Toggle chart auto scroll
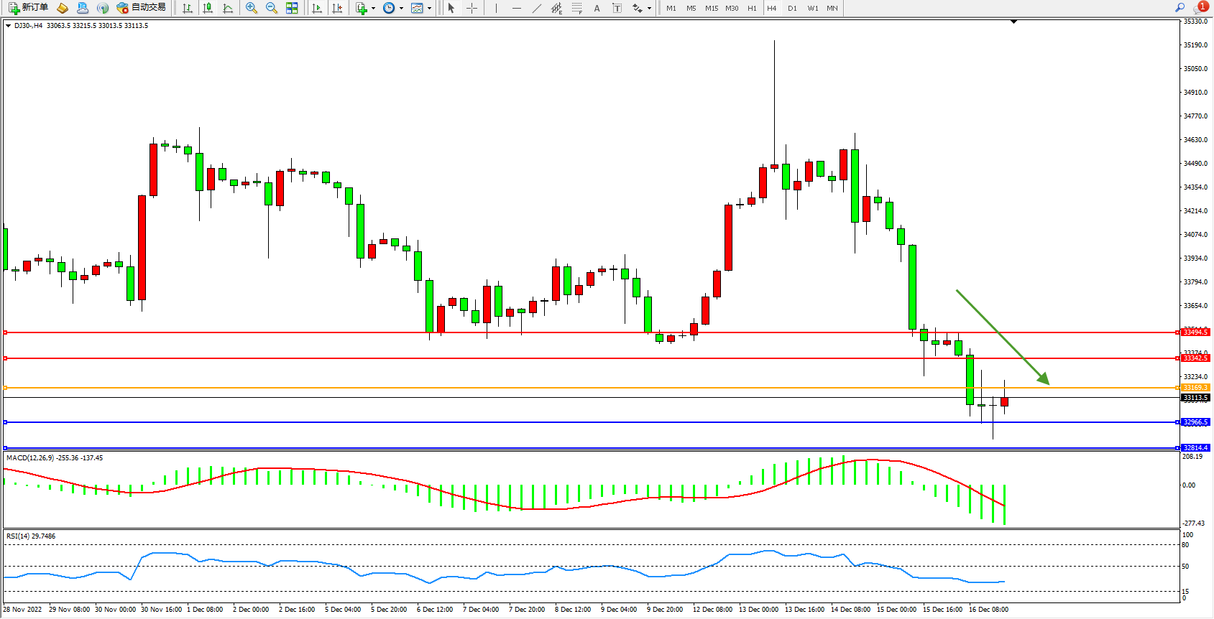1214x619 pixels. pos(317,8)
